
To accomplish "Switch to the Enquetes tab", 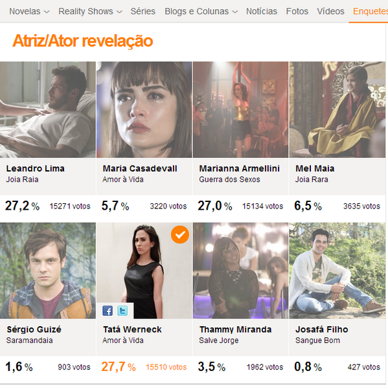I will [x=371, y=11].
